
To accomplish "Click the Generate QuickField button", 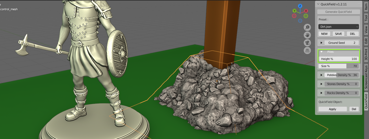I will point(338,12).
